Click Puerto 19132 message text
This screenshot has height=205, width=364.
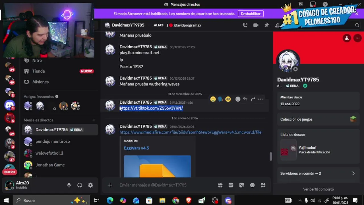pyautogui.click(x=131, y=67)
